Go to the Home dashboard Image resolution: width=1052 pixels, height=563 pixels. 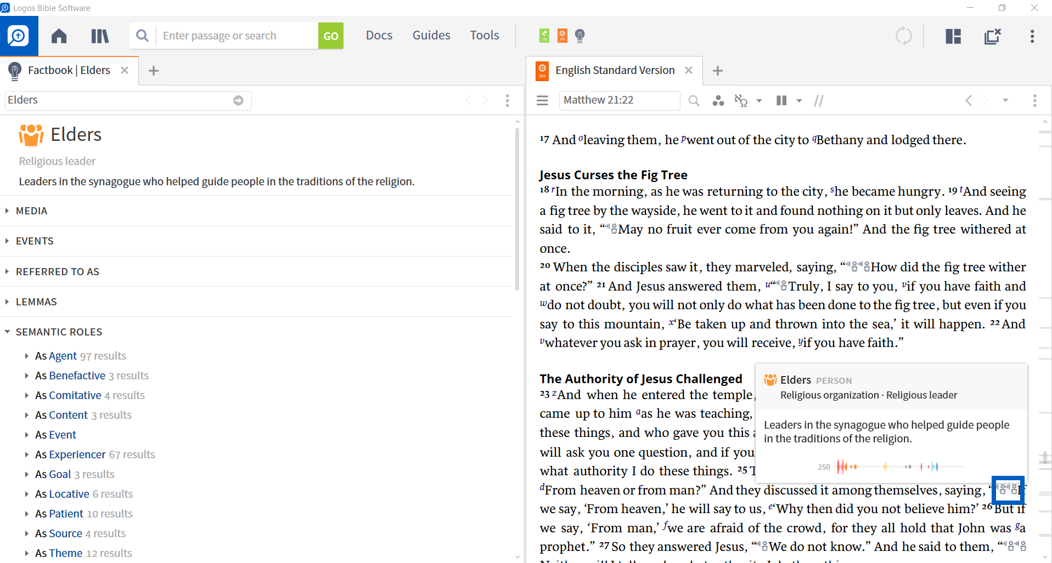click(x=59, y=36)
